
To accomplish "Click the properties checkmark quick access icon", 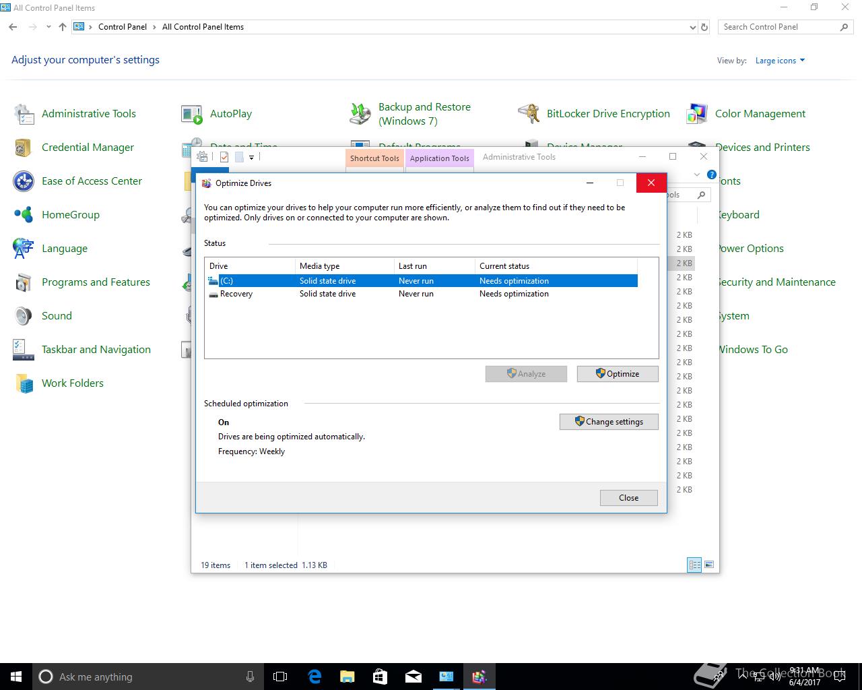I will [x=224, y=157].
